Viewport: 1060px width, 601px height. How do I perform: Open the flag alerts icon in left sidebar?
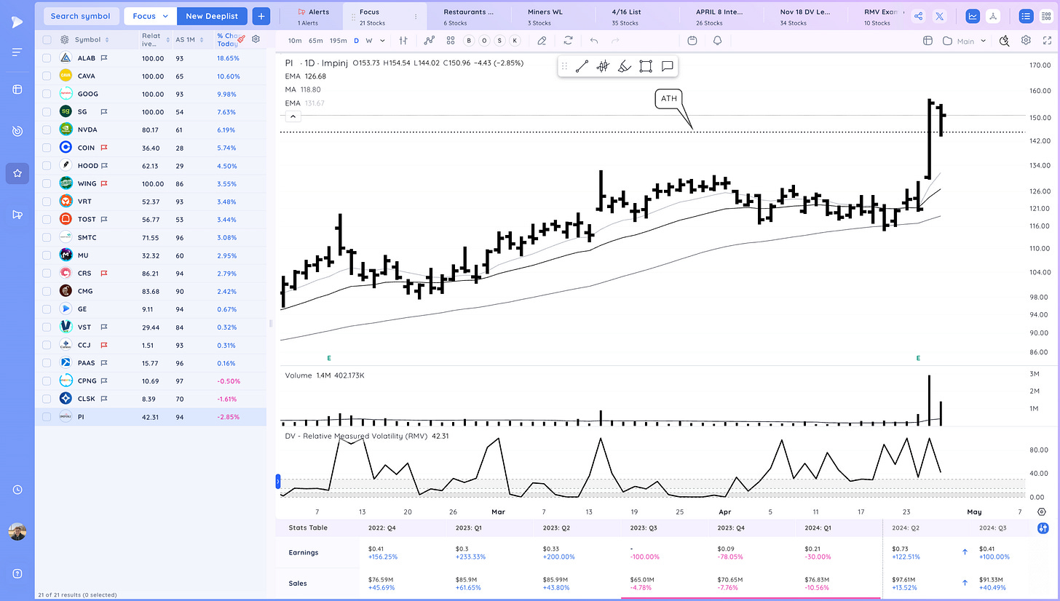(x=17, y=214)
